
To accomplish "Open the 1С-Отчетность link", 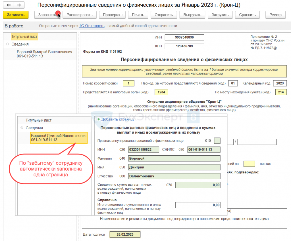I will pyautogui.click(x=92, y=26).
